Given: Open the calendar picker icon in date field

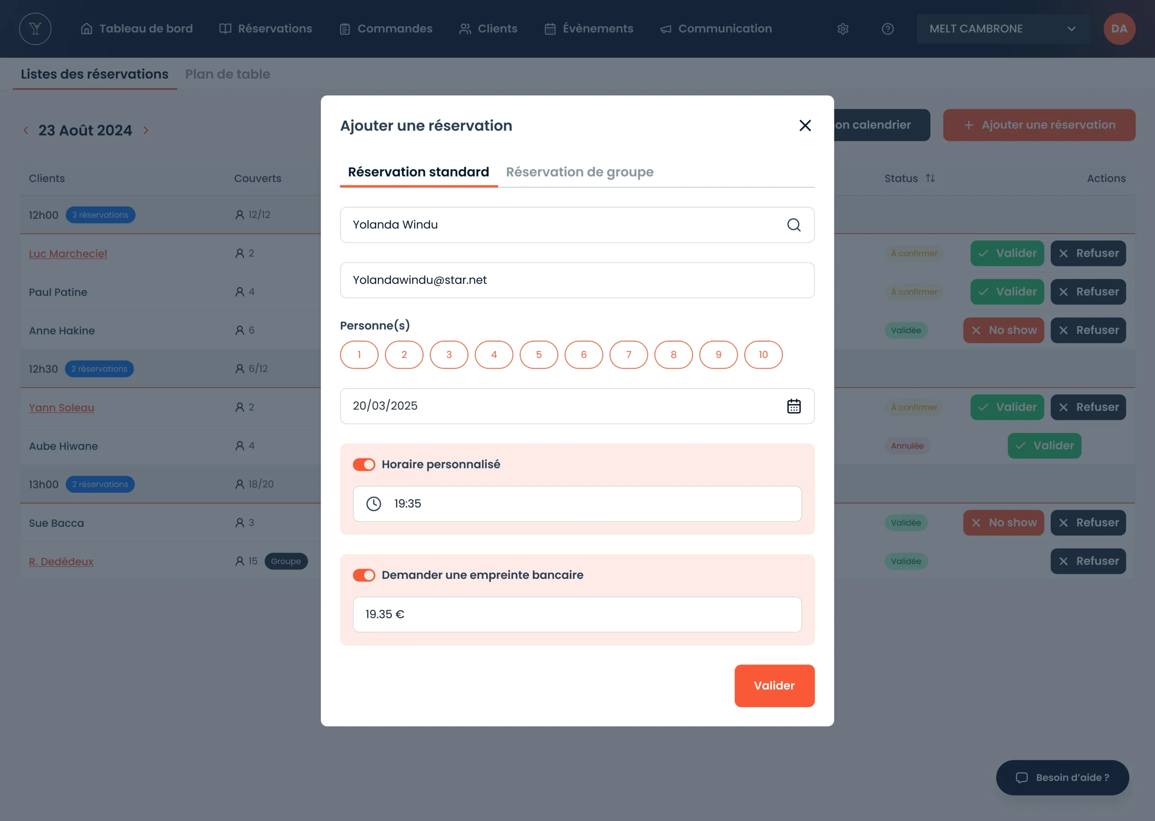Looking at the screenshot, I should pos(794,406).
